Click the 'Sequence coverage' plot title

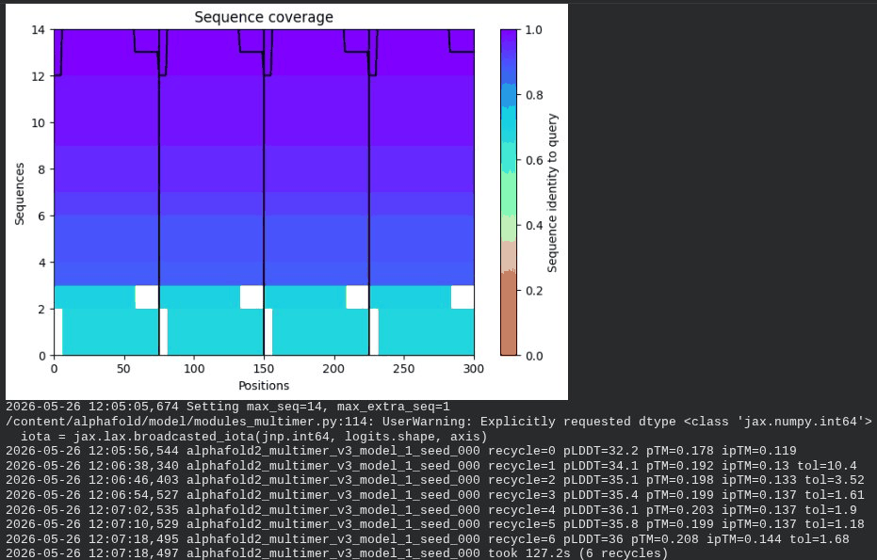(x=264, y=17)
